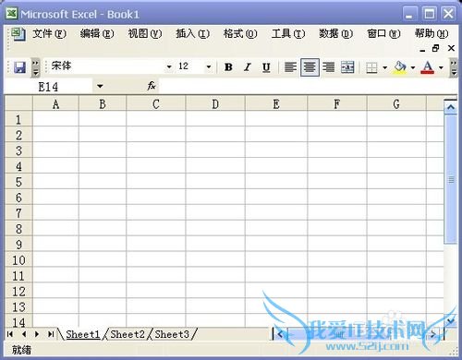Screen dimensions: 462x360
Task: Open Fill Color dropdown arrow
Action: click(x=413, y=67)
